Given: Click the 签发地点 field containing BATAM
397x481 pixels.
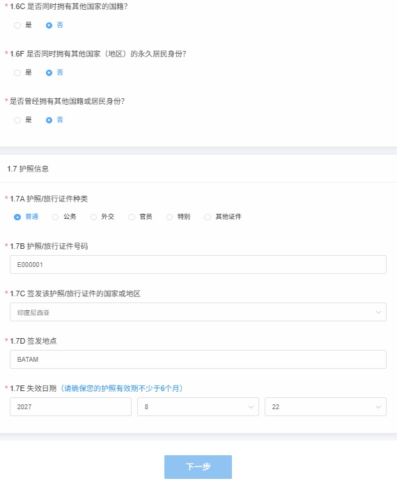Looking at the screenshot, I should pyautogui.click(x=198, y=359).
